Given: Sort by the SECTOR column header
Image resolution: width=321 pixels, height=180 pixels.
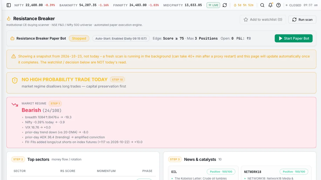Looking at the screenshot, I should pyautogui.click(x=20, y=171).
